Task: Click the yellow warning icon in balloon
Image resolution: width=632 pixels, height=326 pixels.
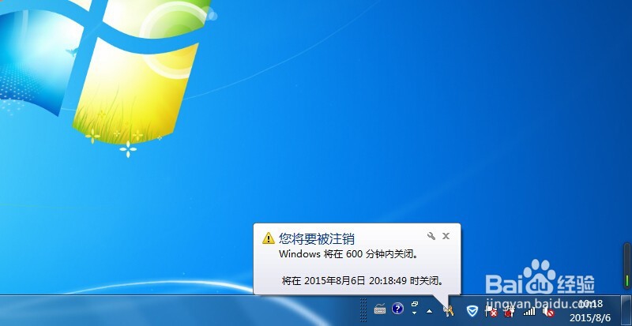Action: [x=269, y=238]
